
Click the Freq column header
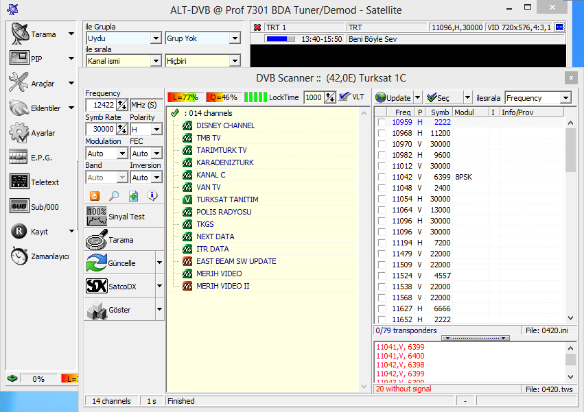pos(402,112)
